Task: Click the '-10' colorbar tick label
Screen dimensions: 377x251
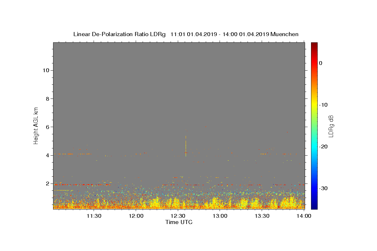Action: tap(324, 105)
